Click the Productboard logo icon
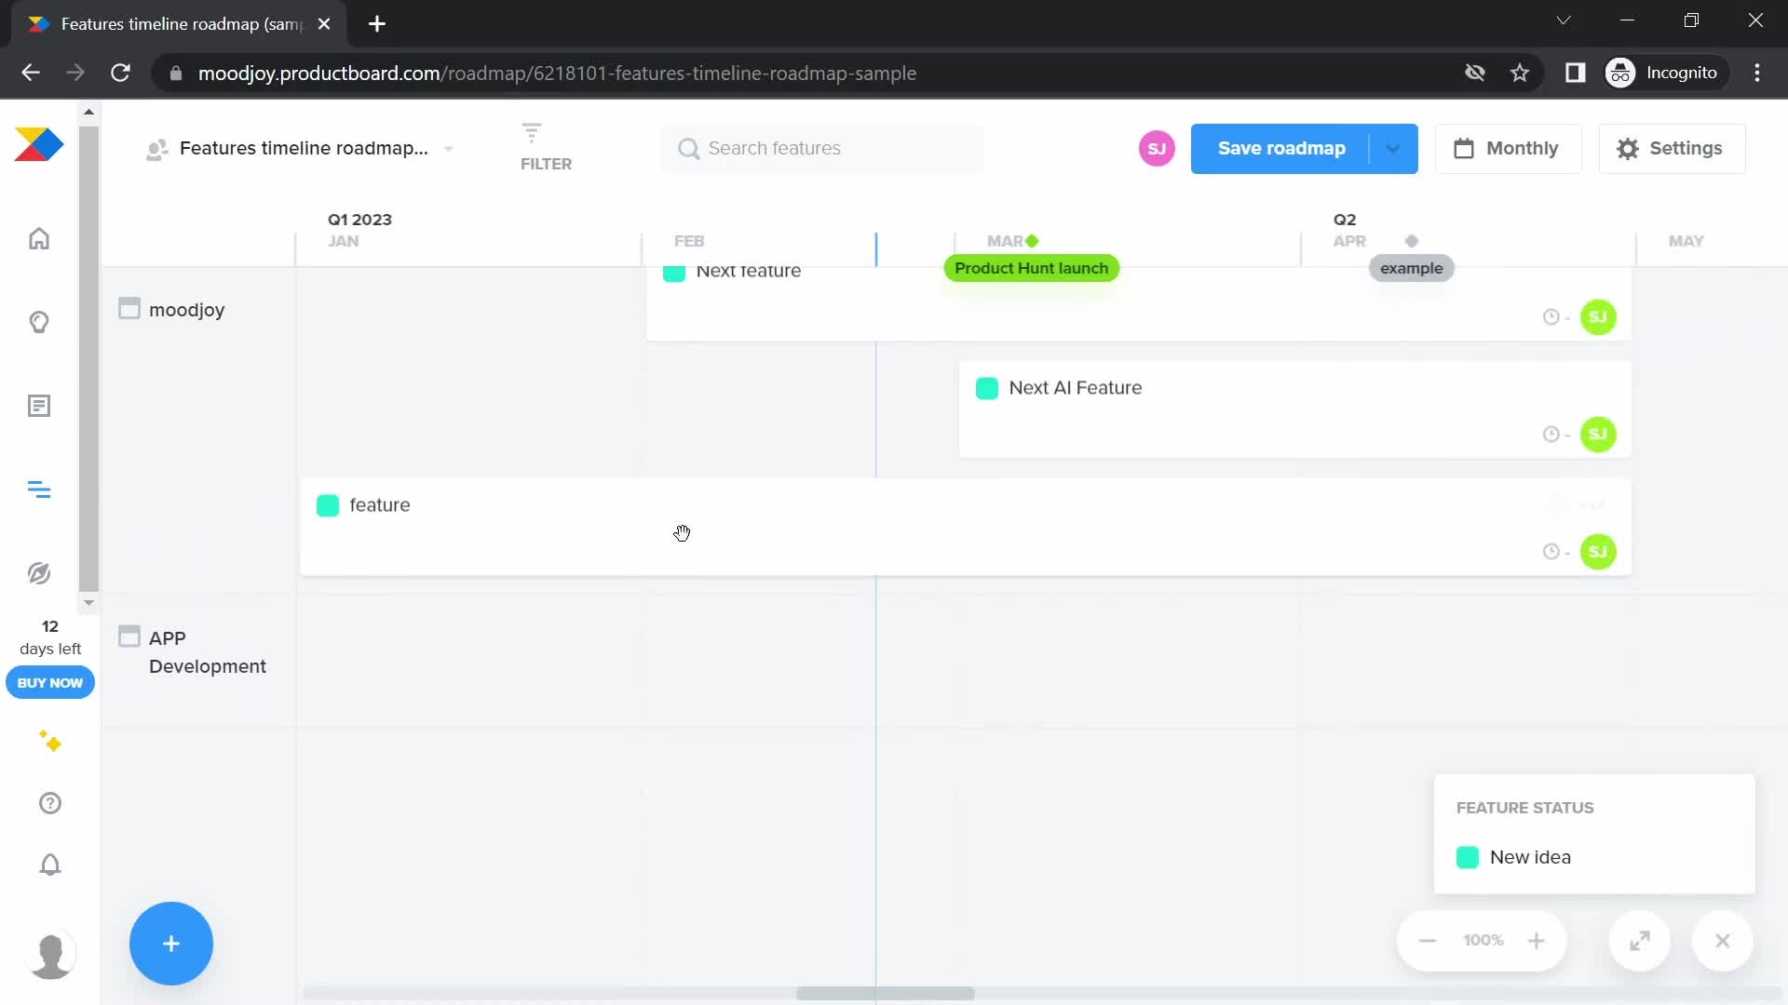This screenshot has height=1005, width=1788. click(x=39, y=145)
